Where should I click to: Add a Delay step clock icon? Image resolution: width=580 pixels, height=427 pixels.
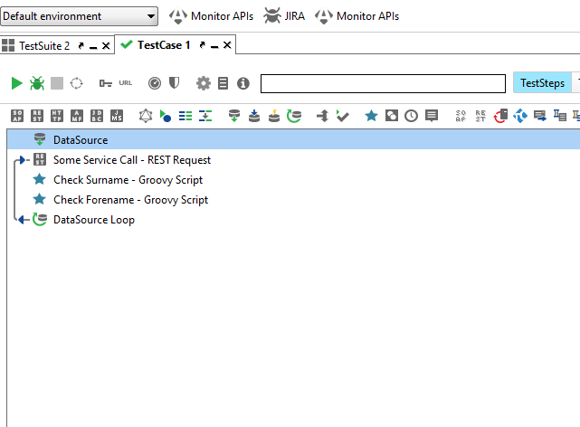tap(412, 116)
